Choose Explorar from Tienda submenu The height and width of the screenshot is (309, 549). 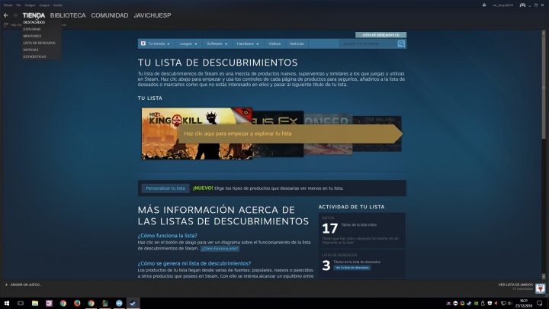(32, 29)
